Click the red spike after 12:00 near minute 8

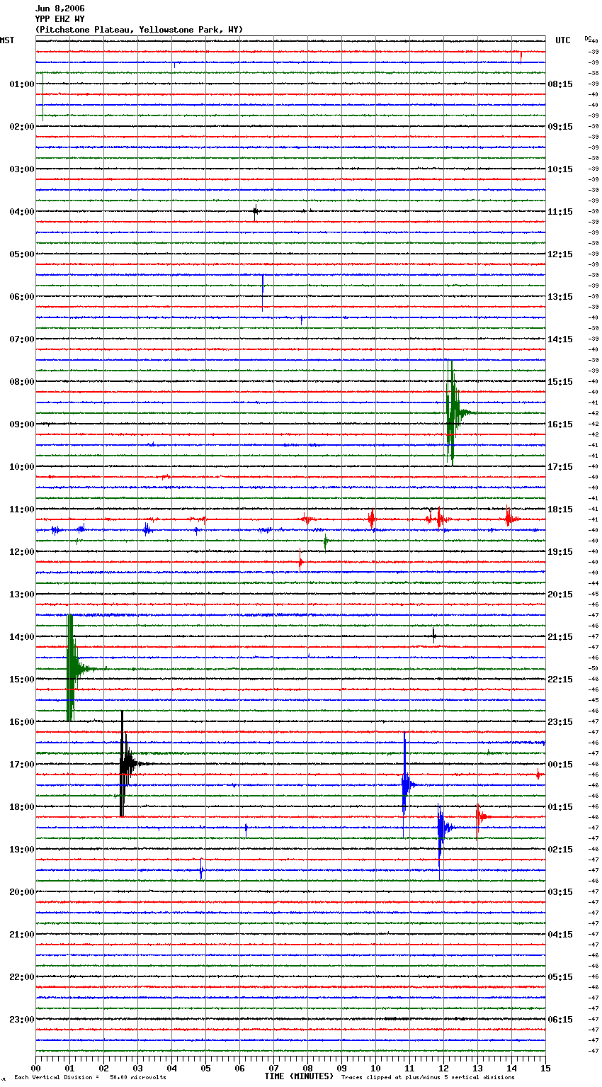click(300, 561)
